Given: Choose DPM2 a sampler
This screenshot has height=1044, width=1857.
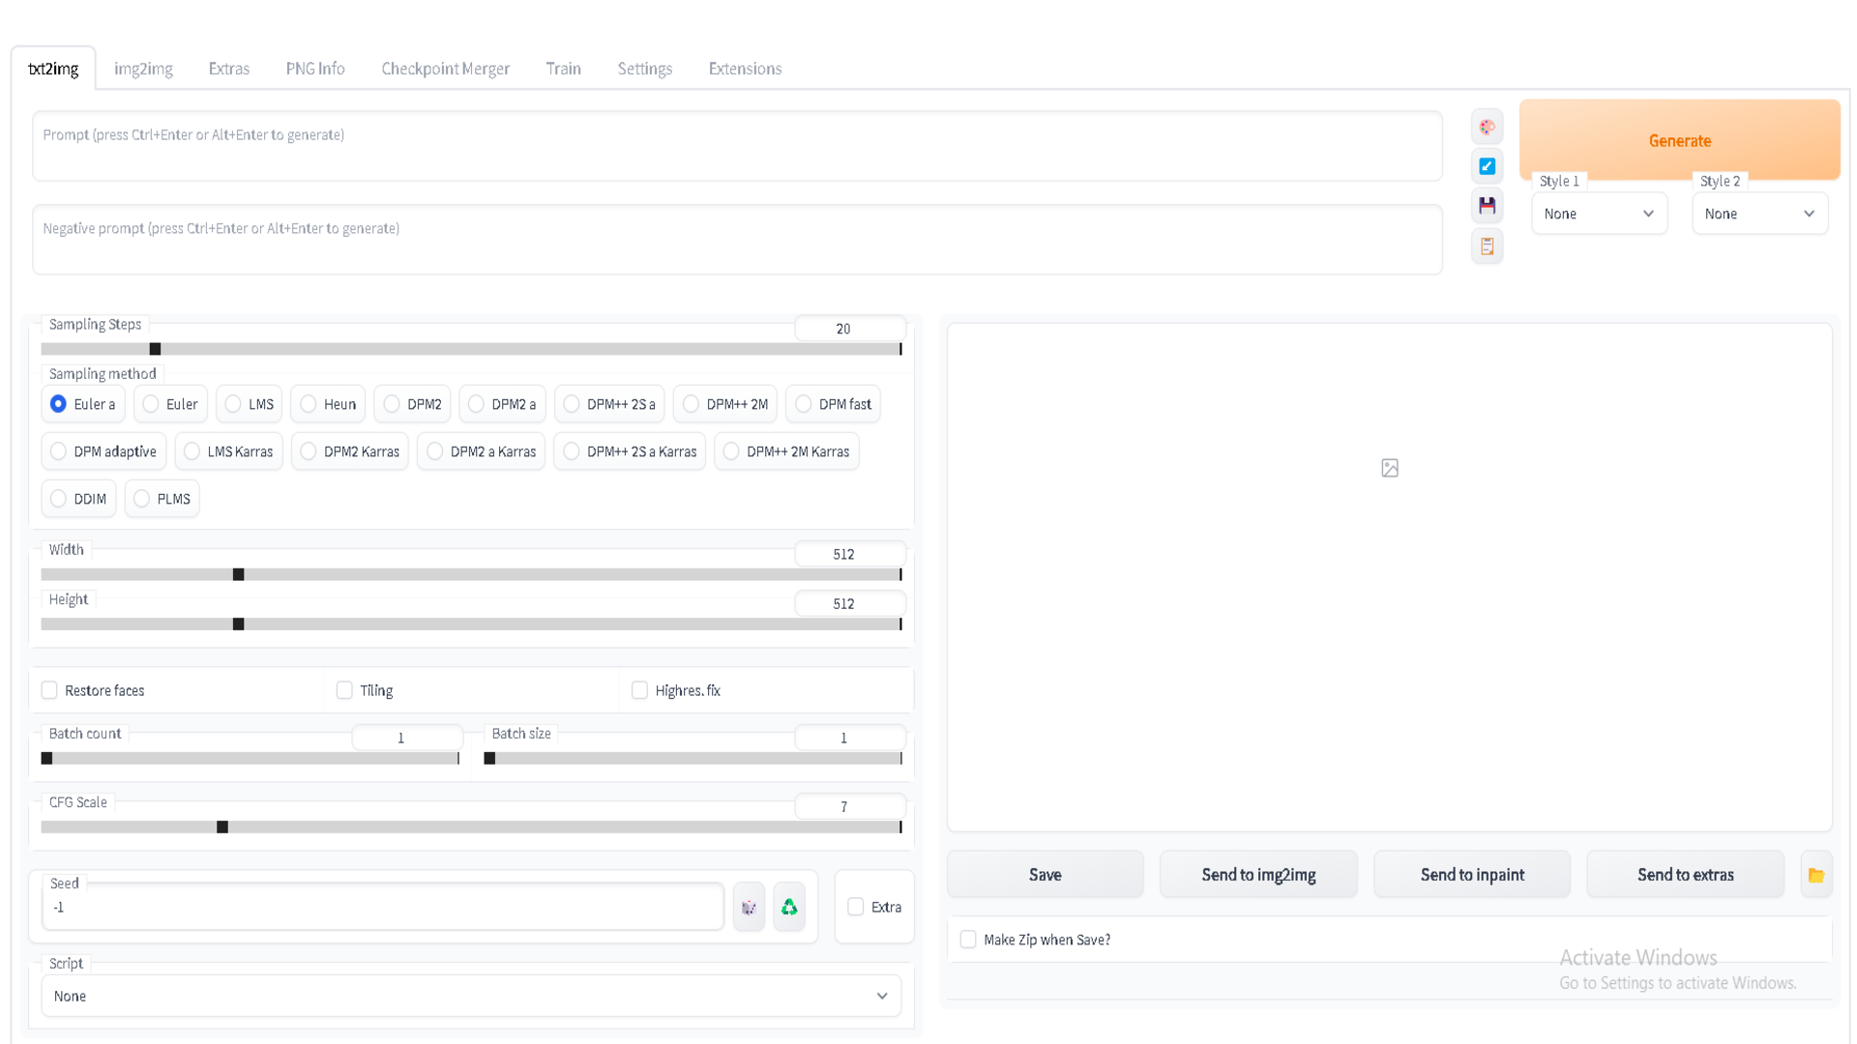Looking at the screenshot, I should (503, 404).
